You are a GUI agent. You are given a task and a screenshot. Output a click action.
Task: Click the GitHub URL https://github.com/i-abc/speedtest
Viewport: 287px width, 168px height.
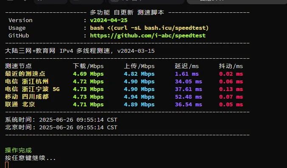[x=148, y=36]
